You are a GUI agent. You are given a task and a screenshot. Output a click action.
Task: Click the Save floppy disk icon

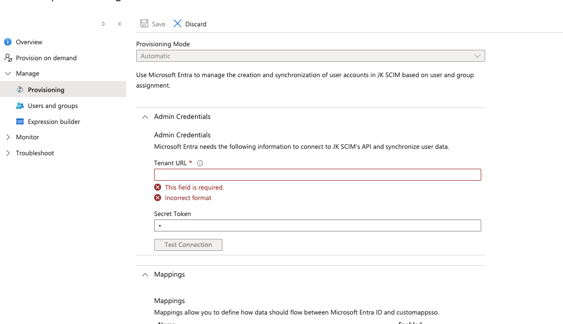coord(144,24)
